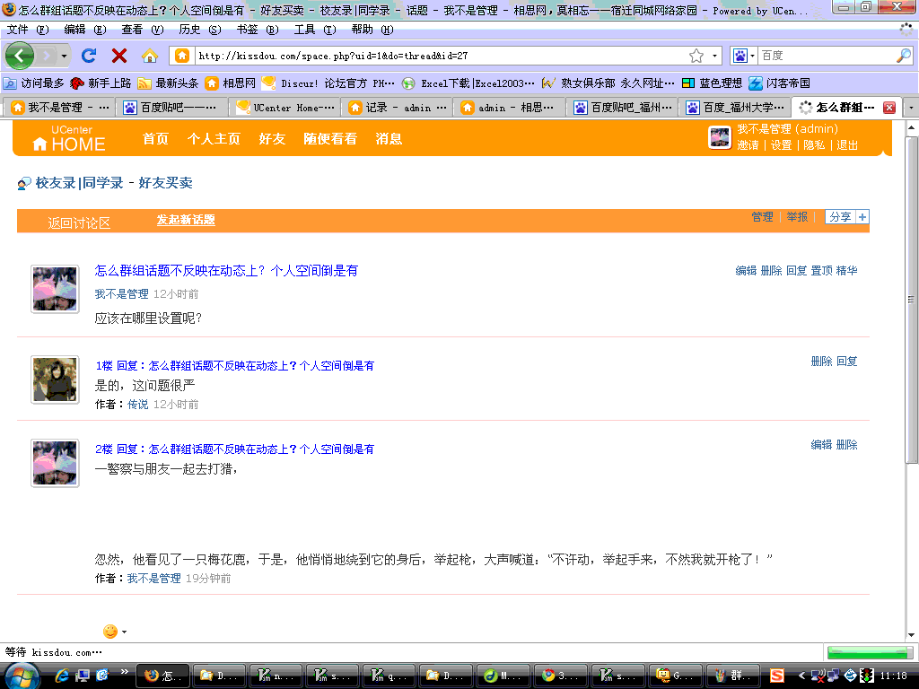Bookmark this page with the star icon
Image resolution: width=919 pixels, height=689 pixels.
tap(696, 56)
